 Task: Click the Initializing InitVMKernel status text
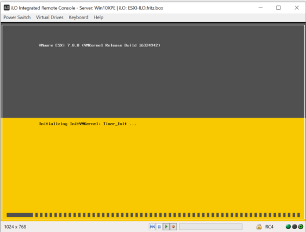88,124
